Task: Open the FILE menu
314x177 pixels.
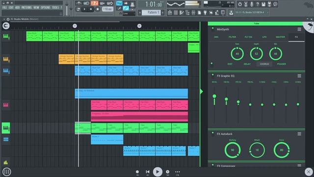Action: (x=4, y=8)
